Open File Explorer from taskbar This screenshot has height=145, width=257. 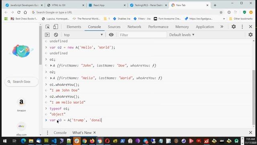pos(31,141)
